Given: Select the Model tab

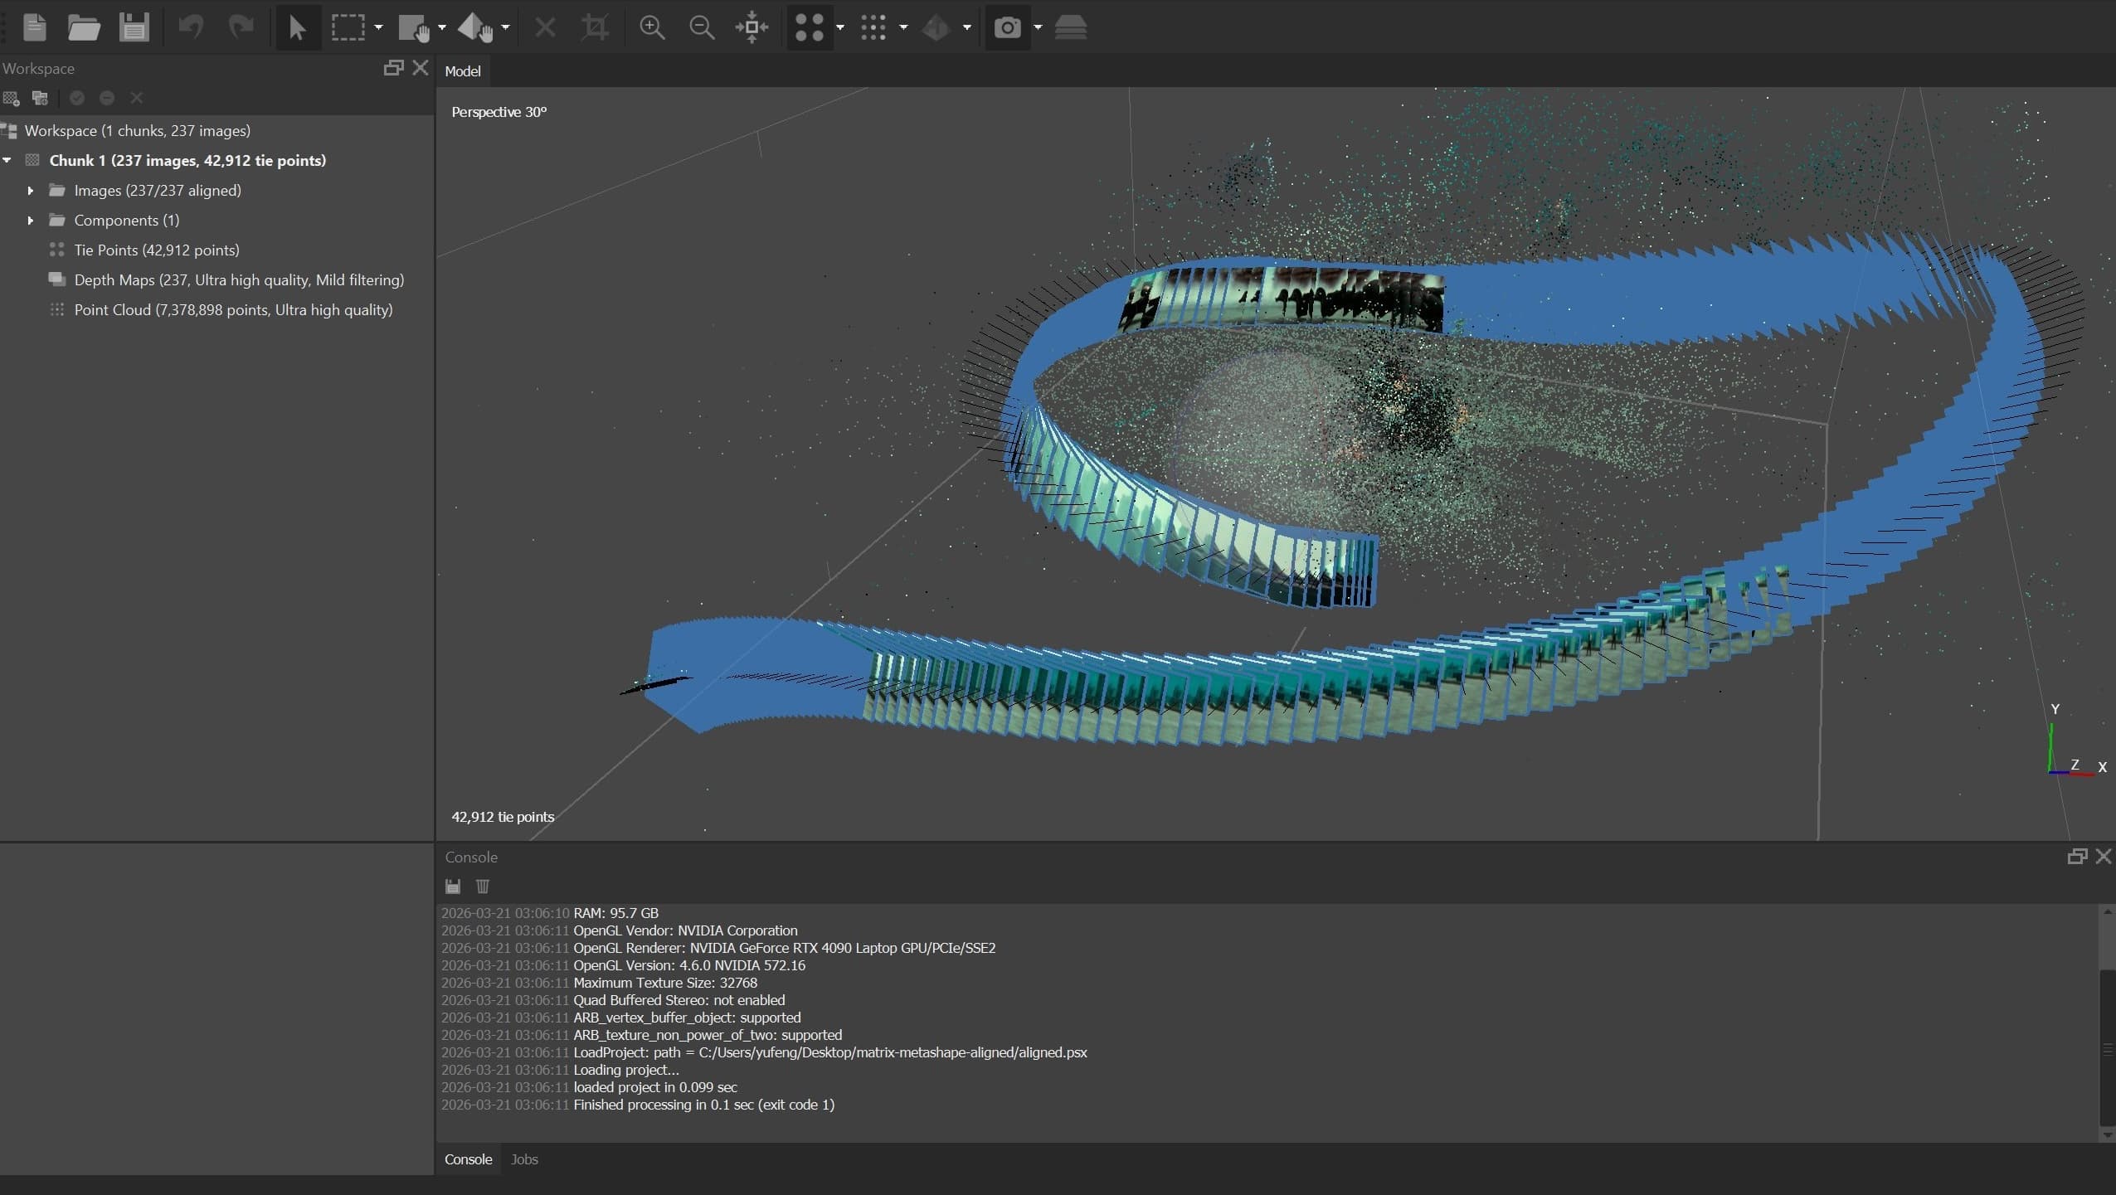Looking at the screenshot, I should [x=464, y=70].
